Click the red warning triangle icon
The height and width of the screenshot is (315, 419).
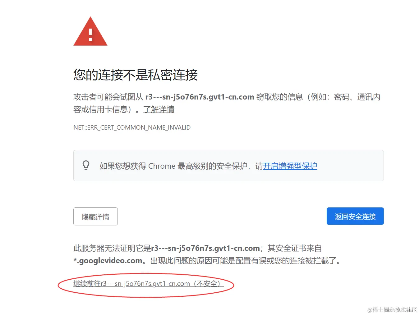(x=90, y=31)
